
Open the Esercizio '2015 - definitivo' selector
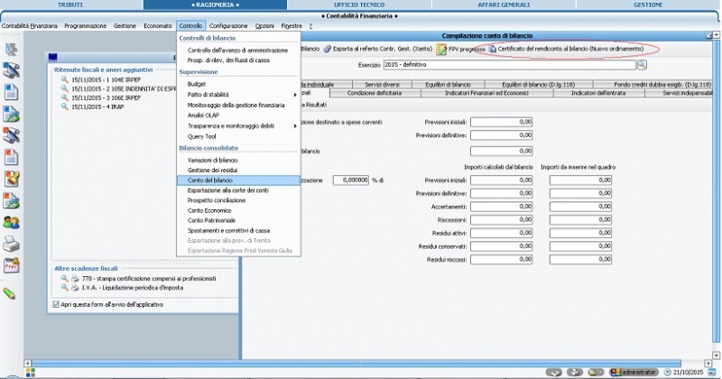click(508, 66)
